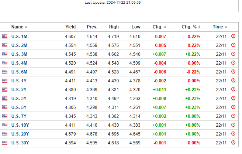This screenshot has width=242, height=154.
Task: Open the U.S. 5Y bond link
Action: 19,107
